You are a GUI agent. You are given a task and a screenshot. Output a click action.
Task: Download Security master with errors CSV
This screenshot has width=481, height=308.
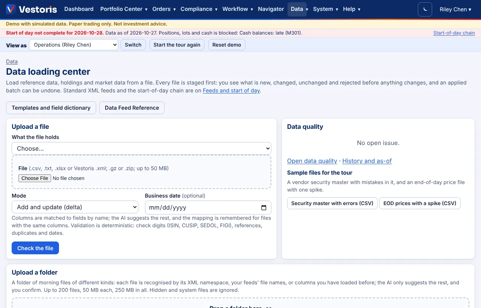tap(332, 203)
